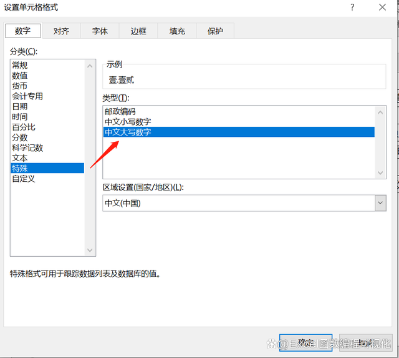Choose the 货币 category
Viewport: 399px width, 358px height.
(x=47, y=86)
